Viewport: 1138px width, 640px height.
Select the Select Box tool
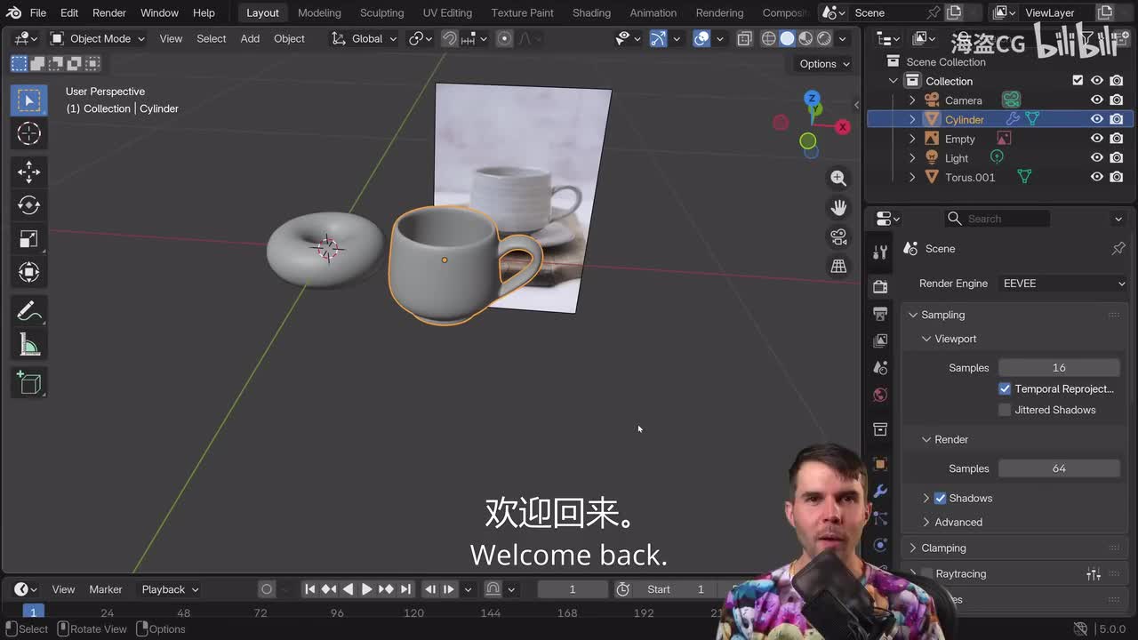point(29,100)
